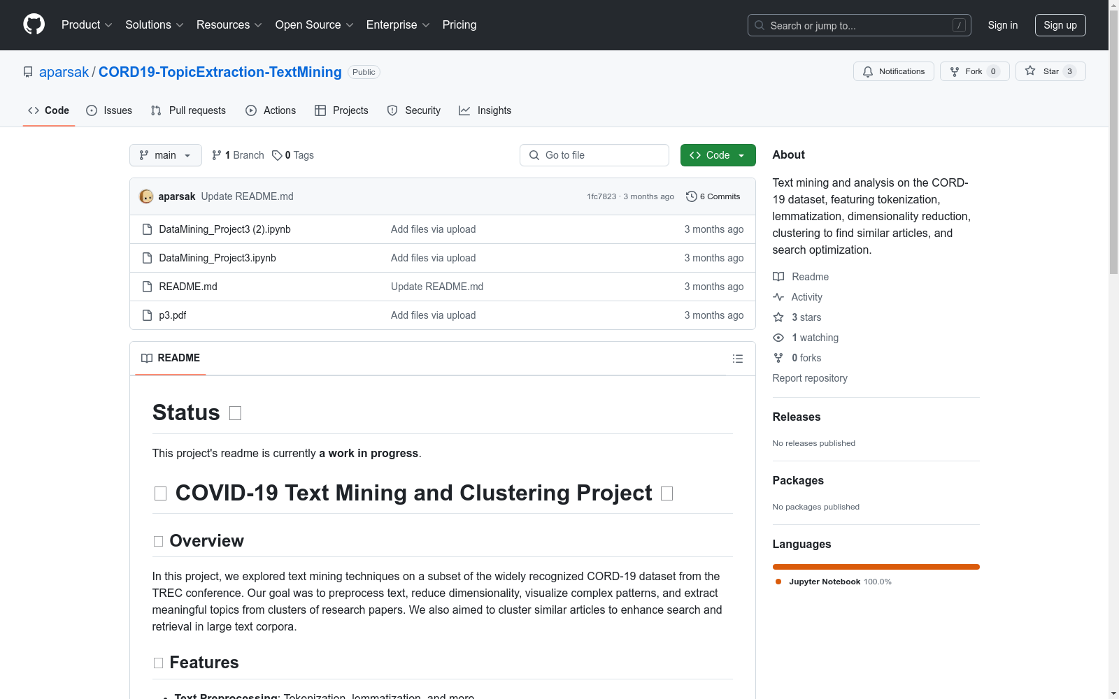View the 0 Tags link
The height and width of the screenshot is (699, 1119).
pos(293,155)
